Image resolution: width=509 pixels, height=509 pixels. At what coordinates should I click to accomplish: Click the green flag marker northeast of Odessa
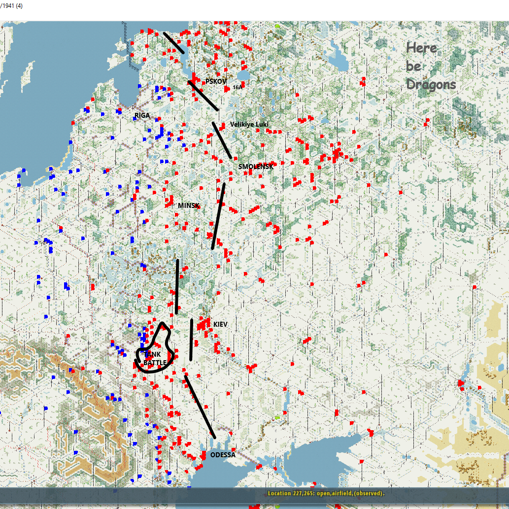(x=277, y=417)
